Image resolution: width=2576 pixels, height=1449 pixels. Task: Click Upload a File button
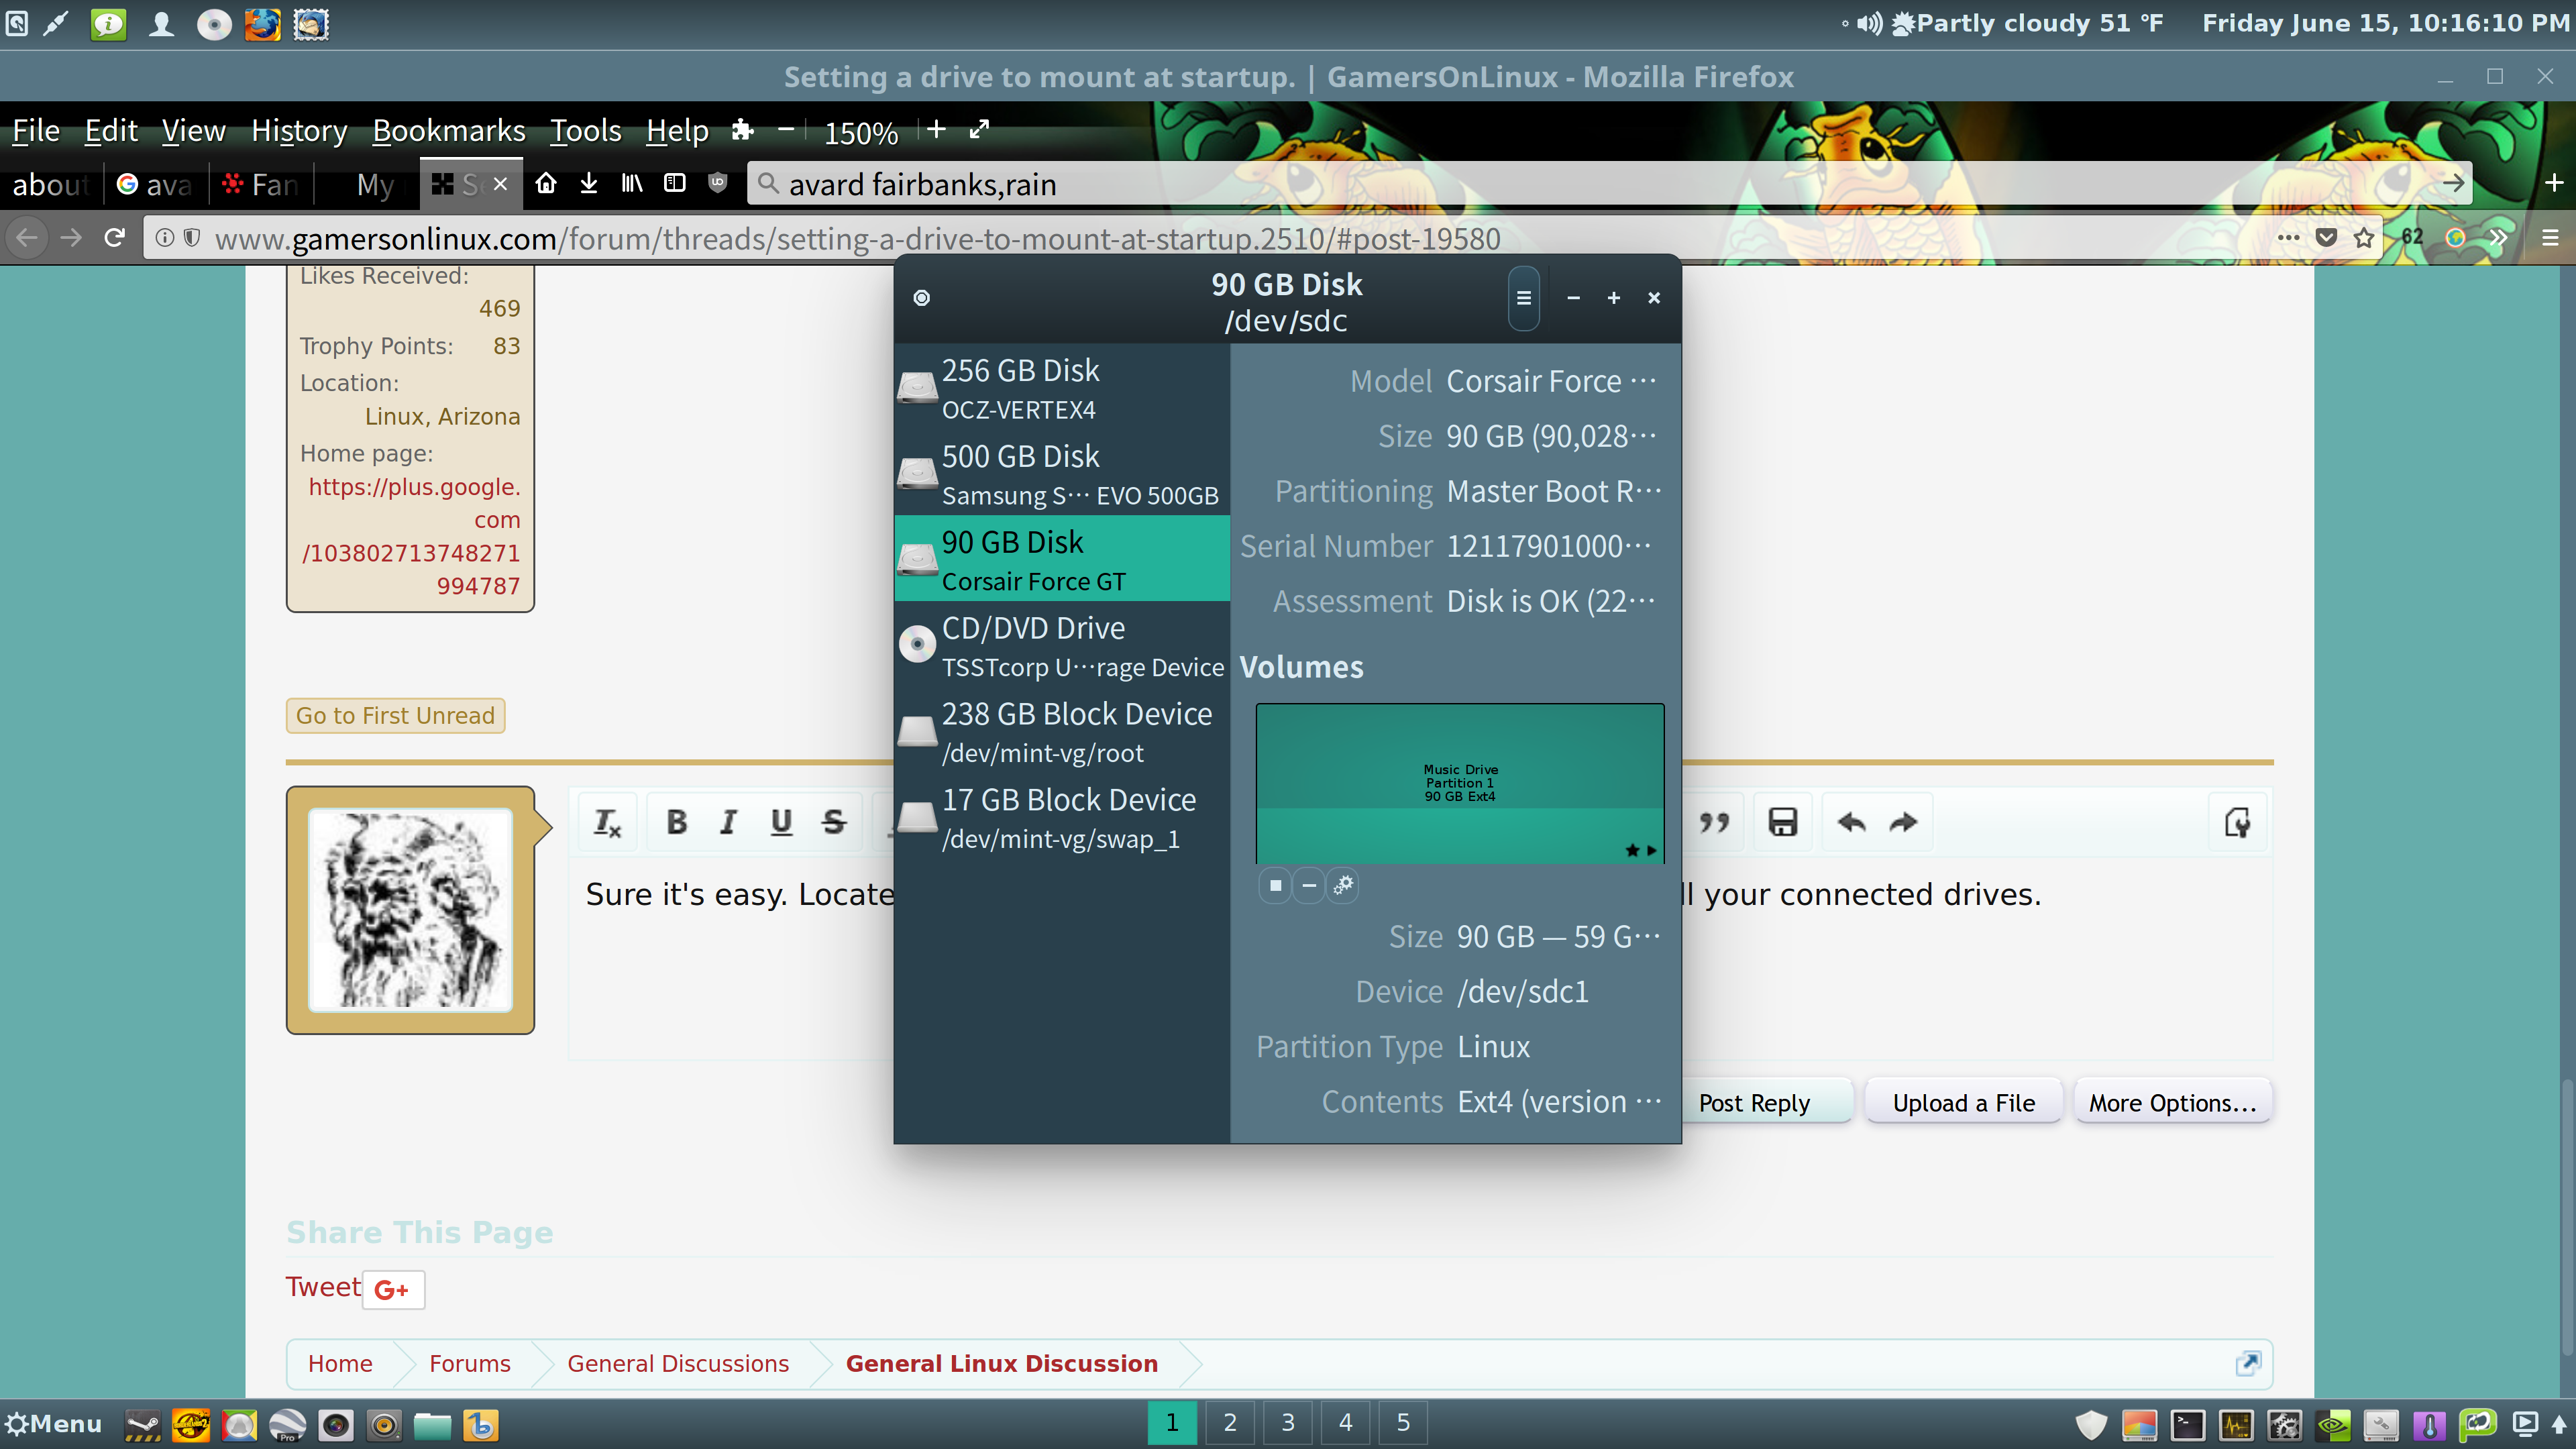click(x=1963, y=1102)
